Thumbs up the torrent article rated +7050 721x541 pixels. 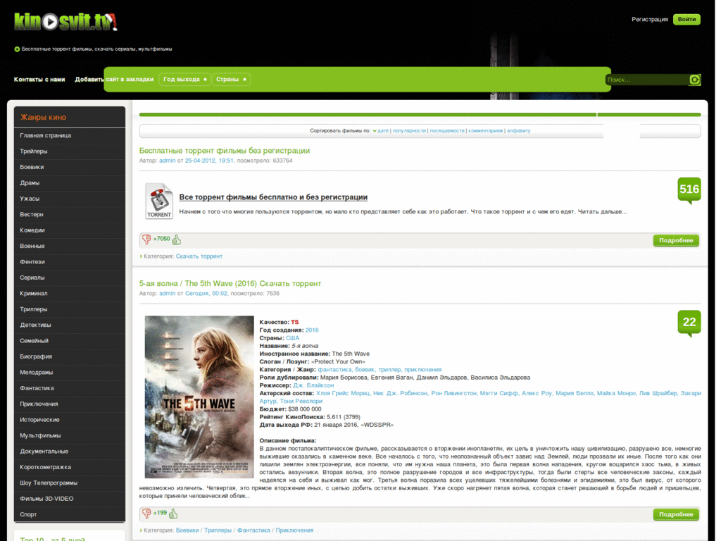(177, 240)
